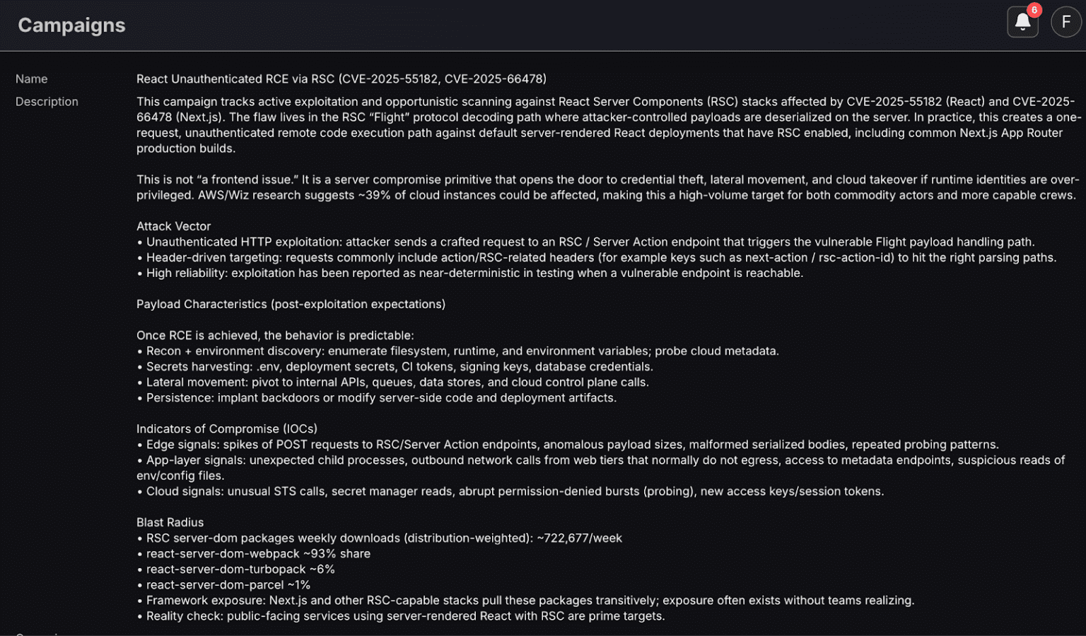Click the Blast Radius section heading

click(x=170, y=522)
